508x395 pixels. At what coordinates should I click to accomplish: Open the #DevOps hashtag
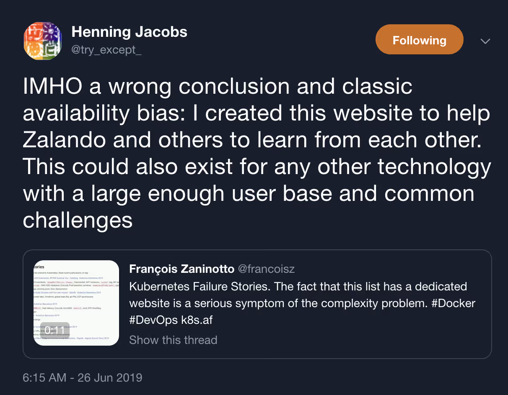[x=154, y=320]
